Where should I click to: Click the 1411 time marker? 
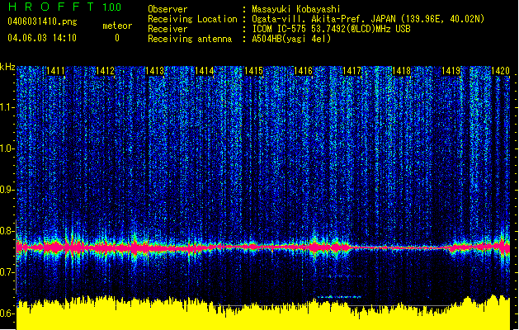[55, 71]
